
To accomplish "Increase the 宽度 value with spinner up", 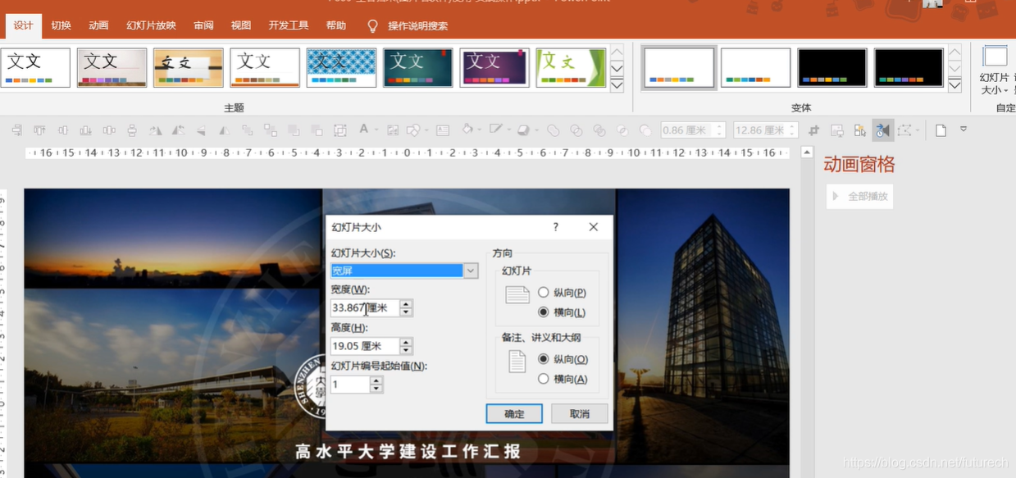I will (x=406, y=304).
